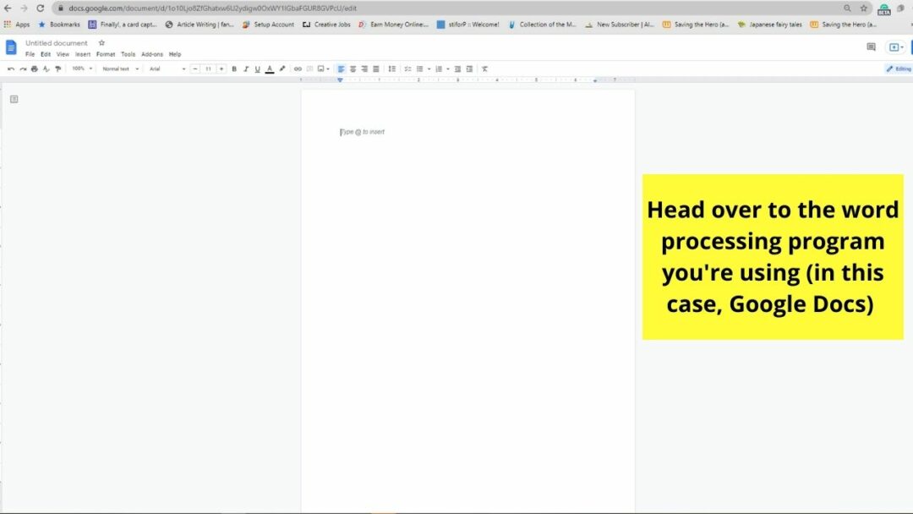Reload the browser page
Image resolution: width=913 pixels, height=514 pixels.
coord(41,8)
